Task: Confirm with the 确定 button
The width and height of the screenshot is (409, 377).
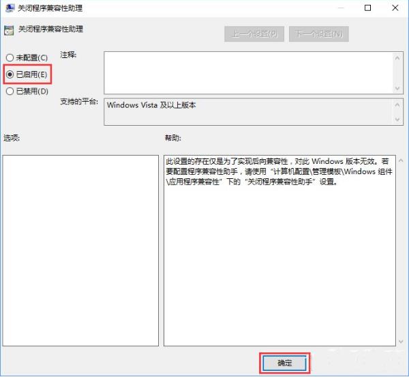Action: pos(284,363)
